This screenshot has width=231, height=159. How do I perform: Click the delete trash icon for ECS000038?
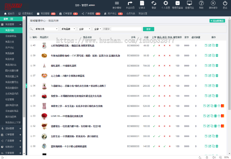point(217,65)
